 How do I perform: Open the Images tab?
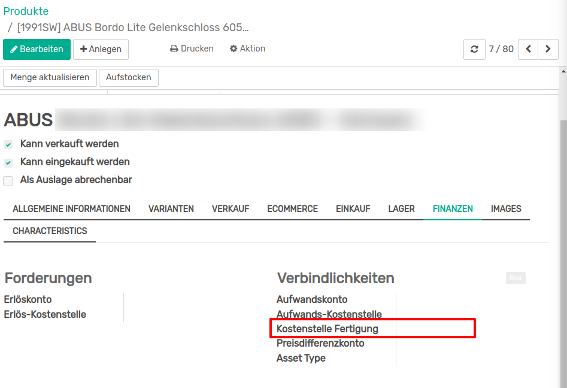[506, 209]
